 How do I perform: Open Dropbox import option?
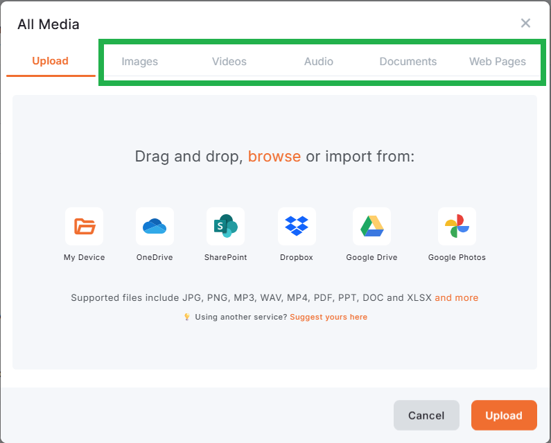(297, 226)
